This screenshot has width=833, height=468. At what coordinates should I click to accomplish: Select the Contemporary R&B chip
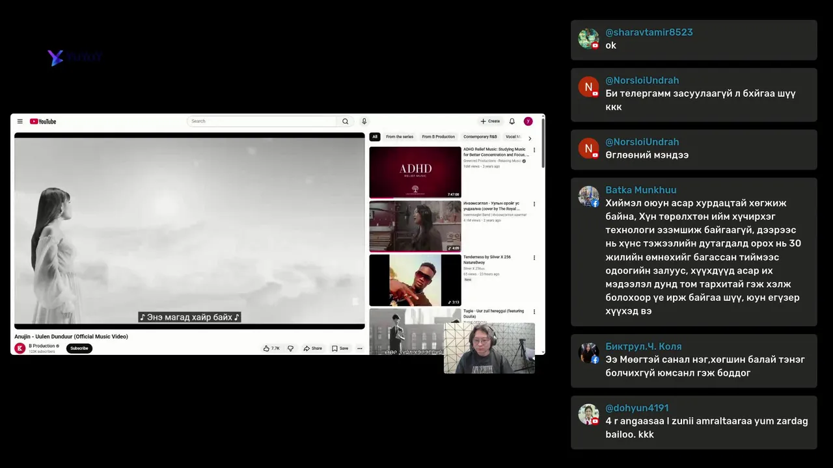480,137
